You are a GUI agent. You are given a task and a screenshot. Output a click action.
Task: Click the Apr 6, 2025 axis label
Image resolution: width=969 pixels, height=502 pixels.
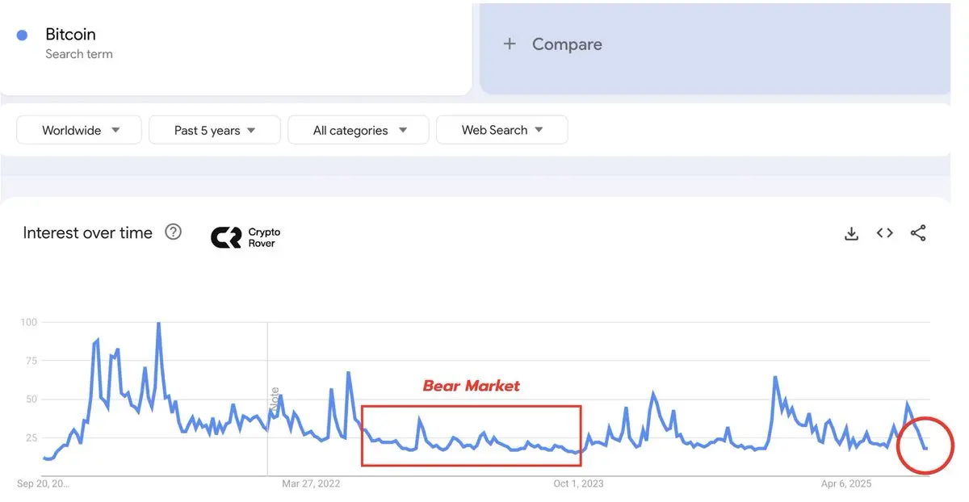coord(846,483)
